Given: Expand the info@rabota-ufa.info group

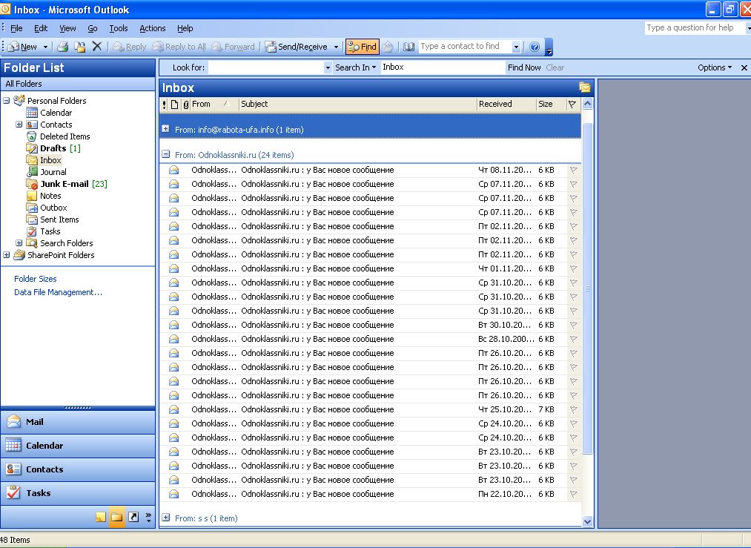Looking at the screenshot, I should 166,129.
